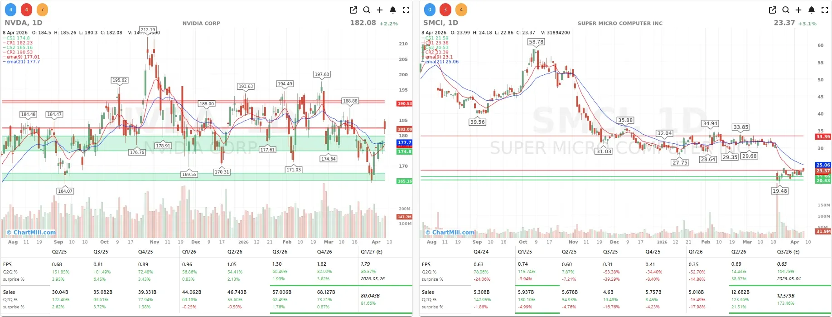Click SMCI estimated sales 12.579B

point(786,296)
